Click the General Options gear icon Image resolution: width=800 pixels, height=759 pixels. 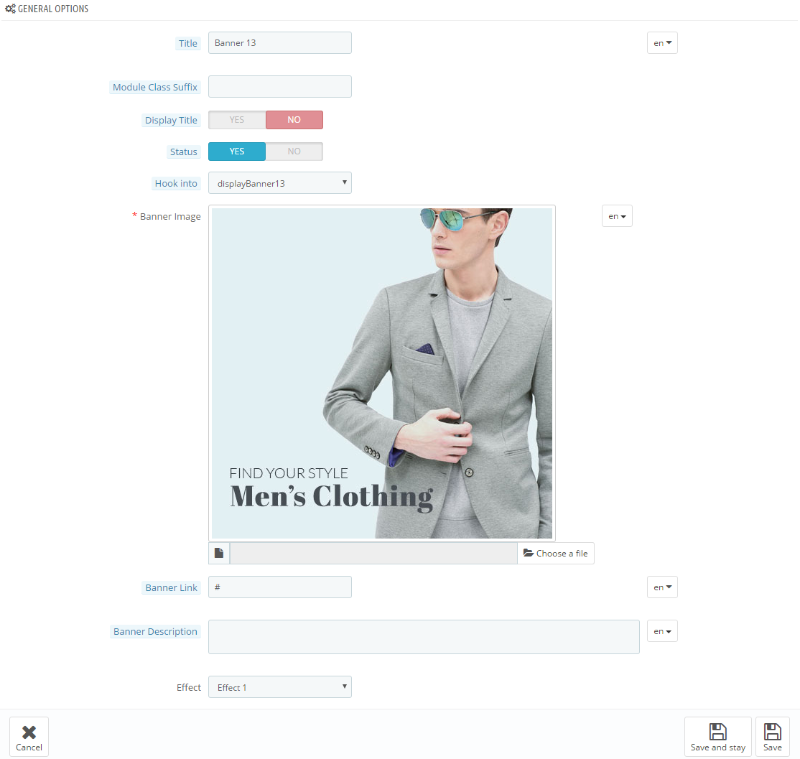(10, 9)
